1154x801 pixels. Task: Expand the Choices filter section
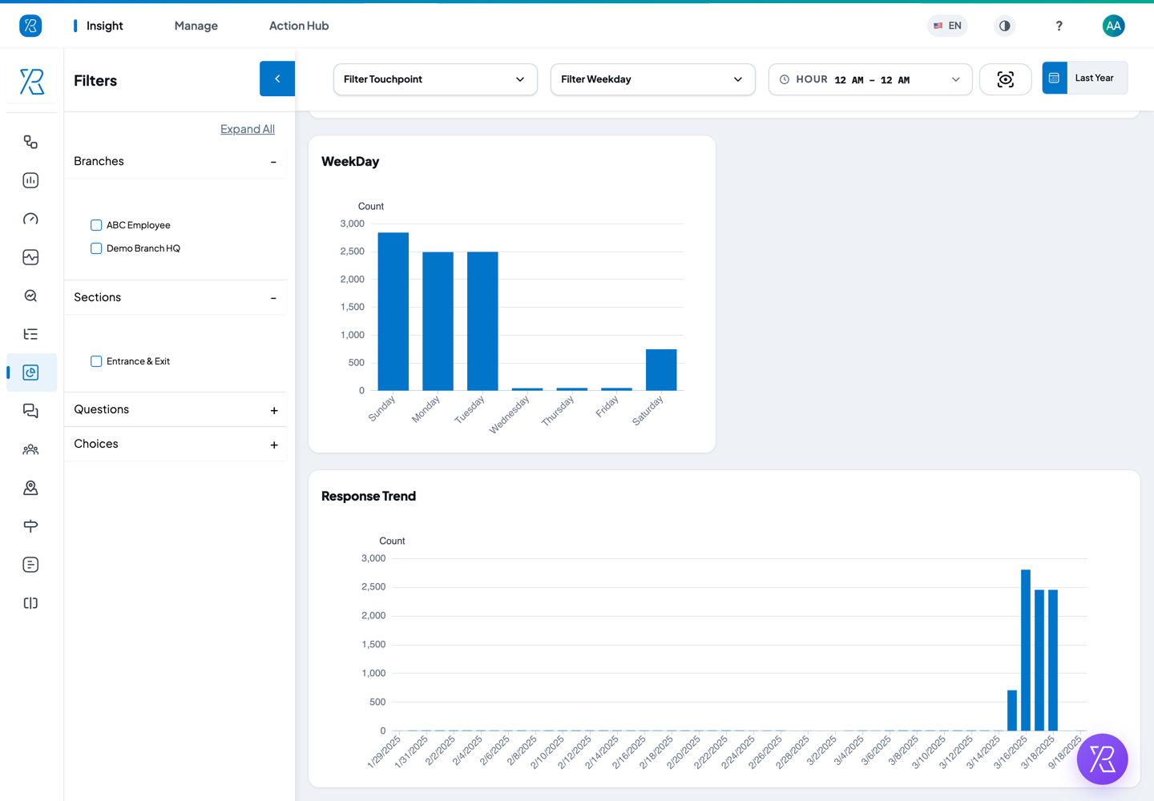pos(274,445)
